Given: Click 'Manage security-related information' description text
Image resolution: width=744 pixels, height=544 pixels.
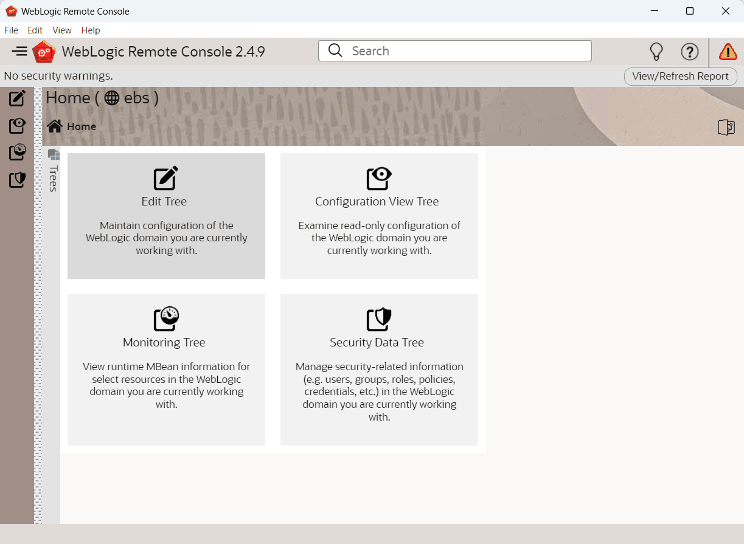Looking at the screenshot, I should coord(380,367).
